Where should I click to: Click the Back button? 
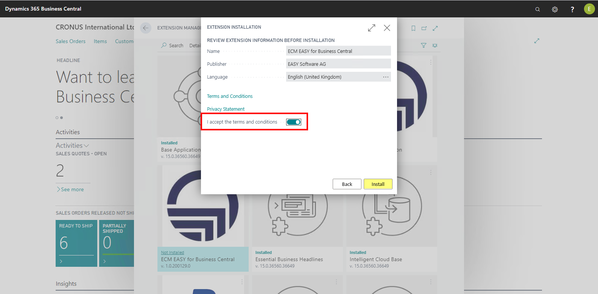click(347, 184)
